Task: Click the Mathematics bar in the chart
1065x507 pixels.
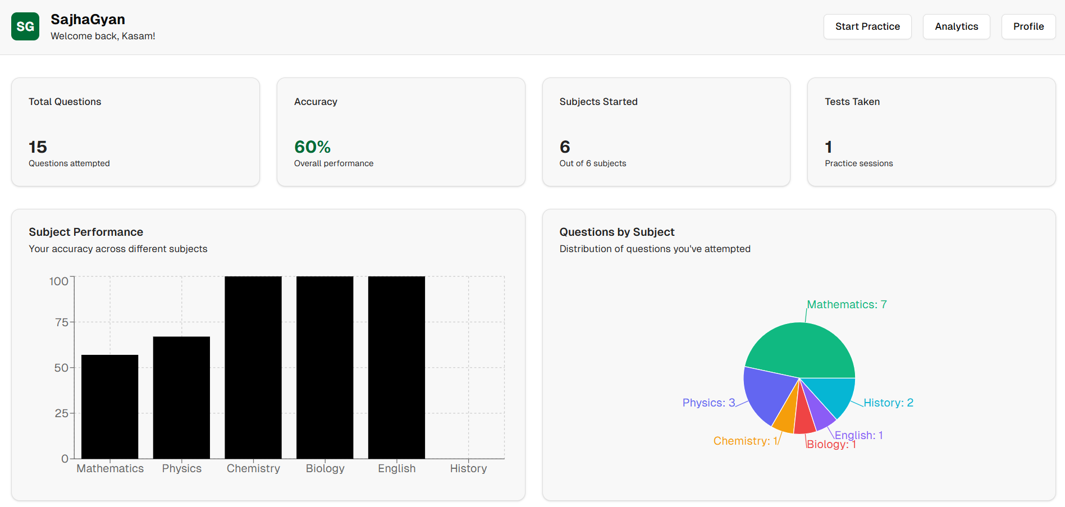Action: point(110,406)
